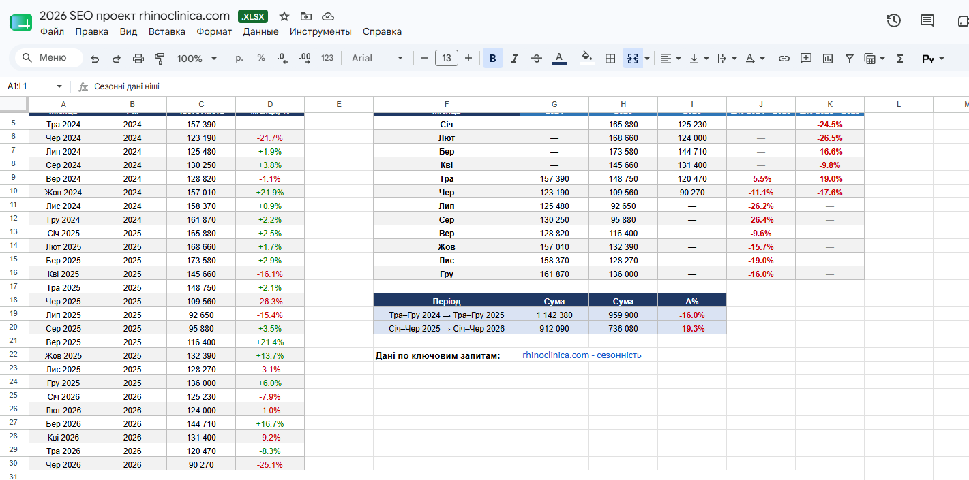This screenshot has height=480, width=969.
Task: Toggle bold formatting button
Action: 493,59
